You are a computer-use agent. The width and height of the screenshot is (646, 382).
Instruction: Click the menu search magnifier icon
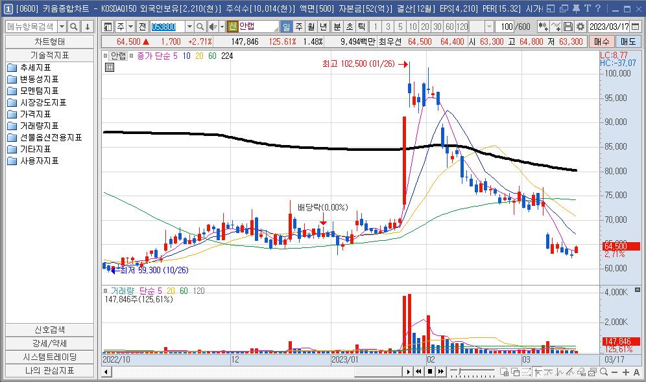(74, 27)
